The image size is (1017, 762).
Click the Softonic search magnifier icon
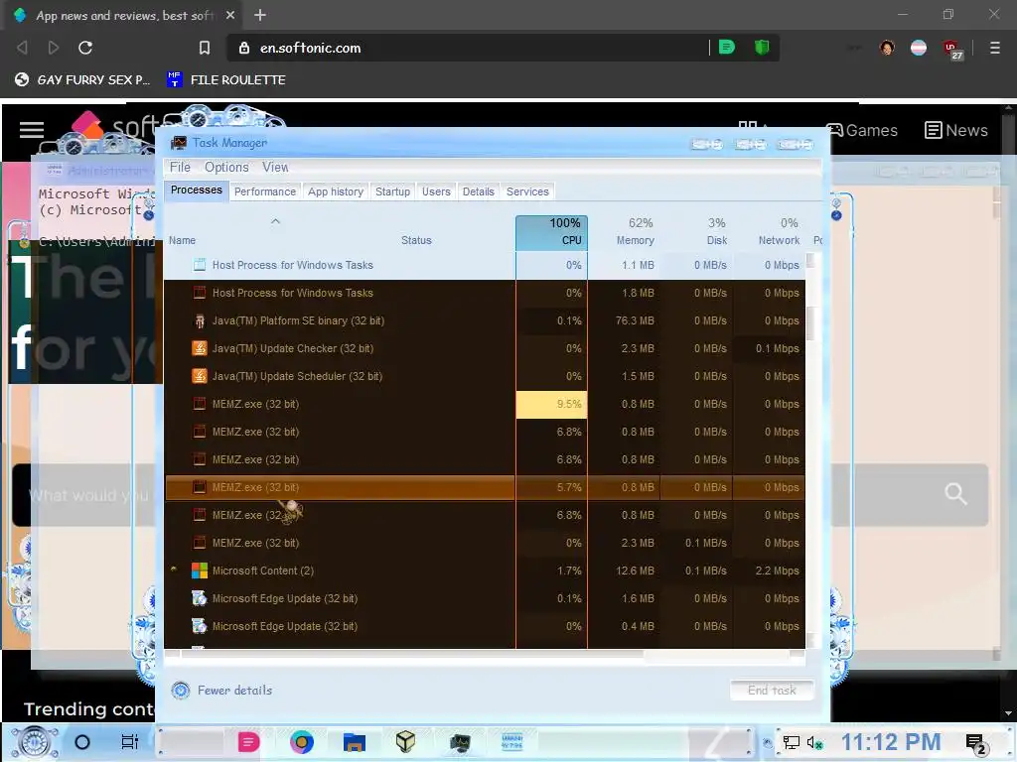point(955,494)
